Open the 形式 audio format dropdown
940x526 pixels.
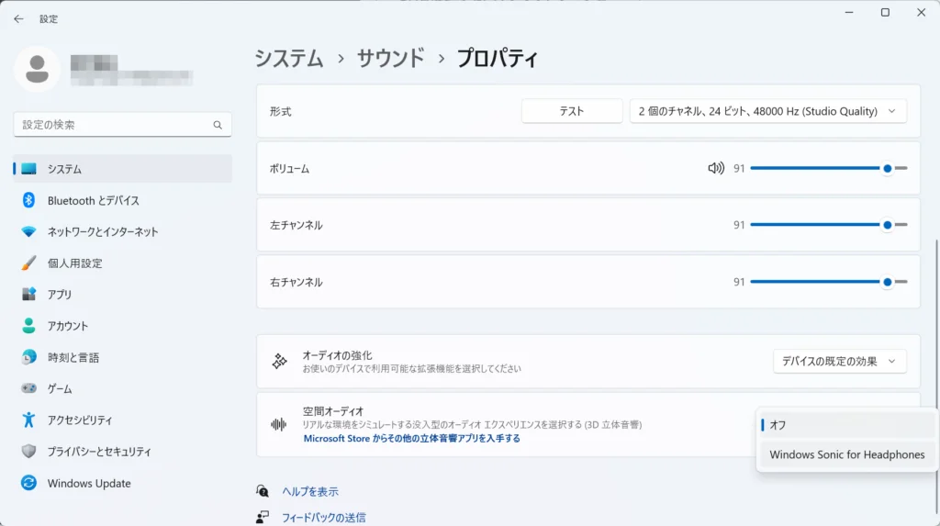point(767,111)
